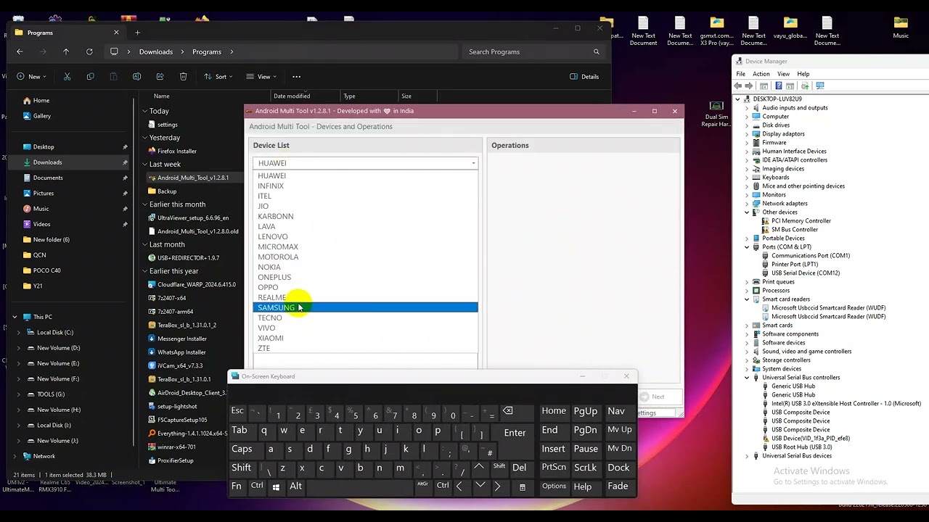Image resolution: width=929 pixels, height=522 pixels.
Task: Open the View menu in Device Manager
Action: [784, 74]
